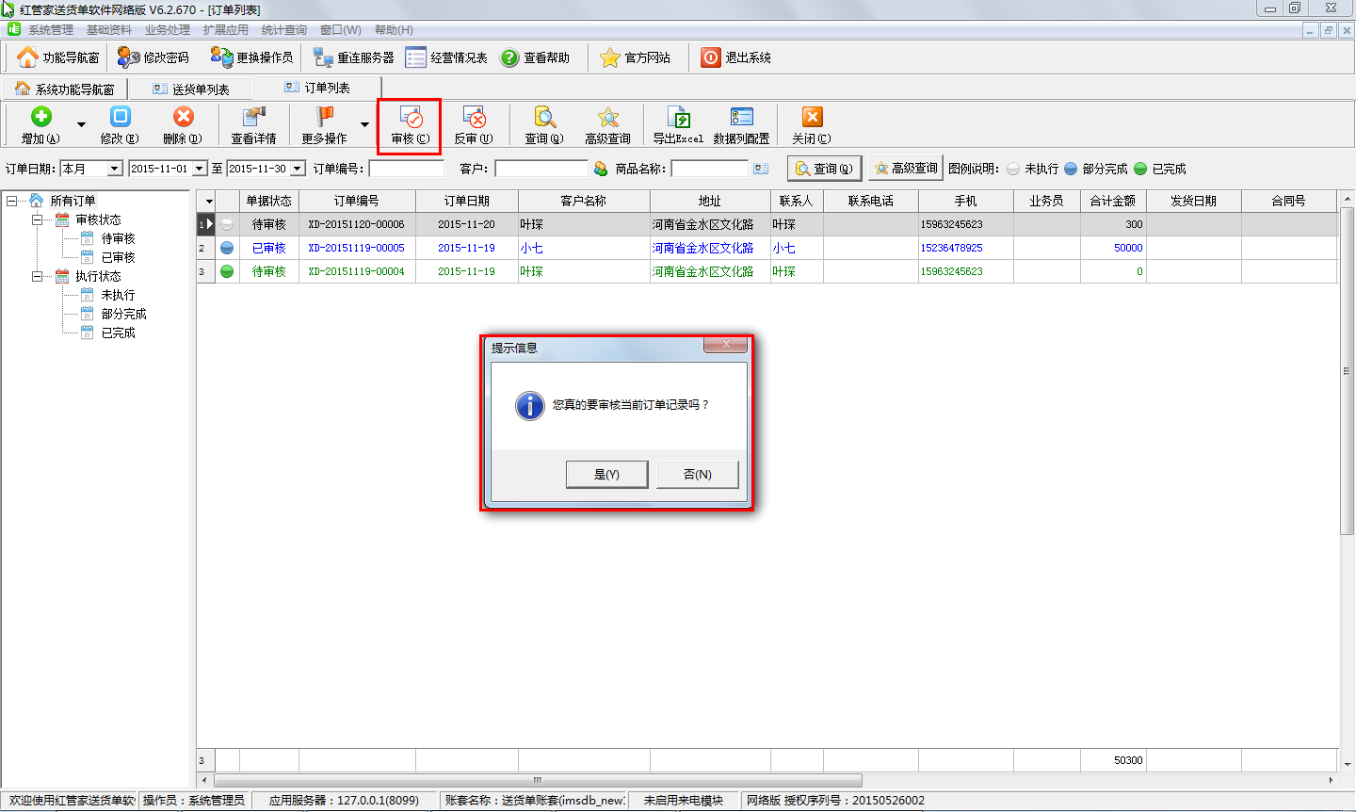Open the 2015-11-30 end date picker

(x=298, y=169)
